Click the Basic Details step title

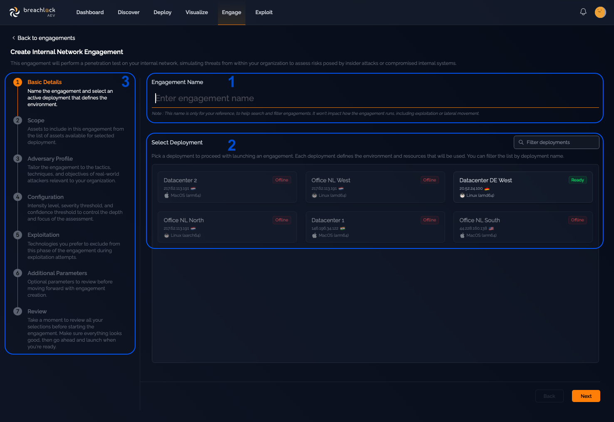(x=45, y=82)
